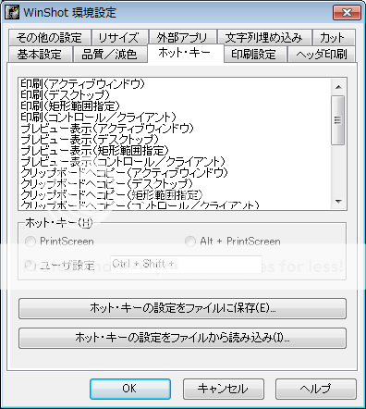Confirm with the OK button
The width and height of the screenshot is (366, 409).
pyautogui.click(x=130, y=389)
